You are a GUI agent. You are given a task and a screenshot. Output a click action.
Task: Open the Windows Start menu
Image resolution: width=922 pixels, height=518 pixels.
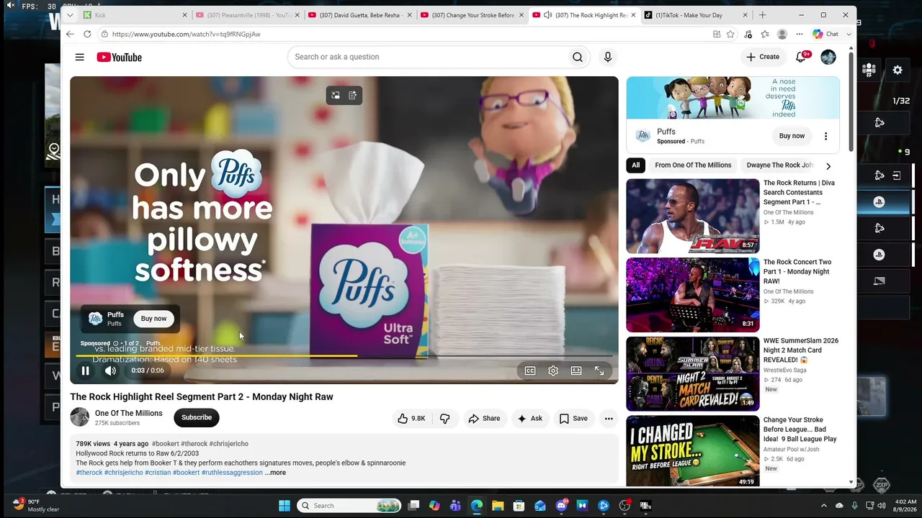tap(284, 506)
